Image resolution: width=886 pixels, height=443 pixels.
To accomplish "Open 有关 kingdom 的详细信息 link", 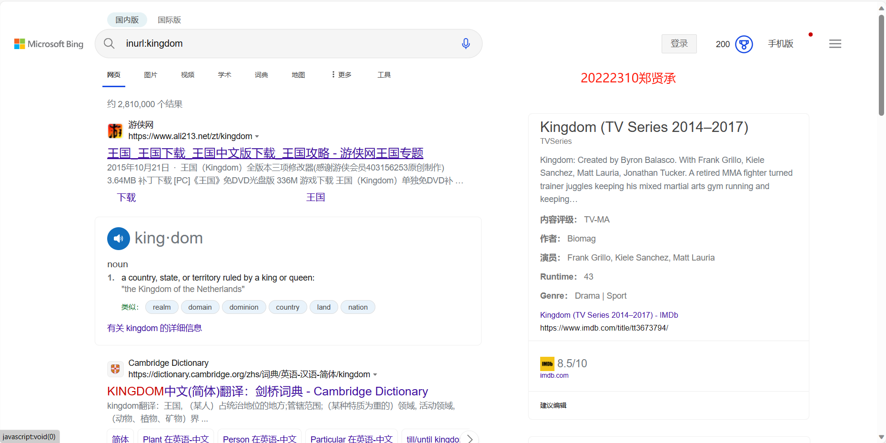I will click(x=154, y=328).
